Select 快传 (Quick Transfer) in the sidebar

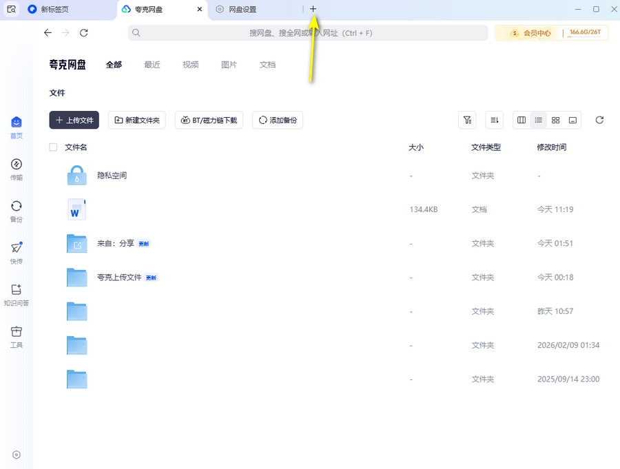pos(16,251)
